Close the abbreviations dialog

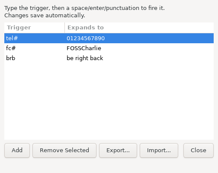point(199,151)
